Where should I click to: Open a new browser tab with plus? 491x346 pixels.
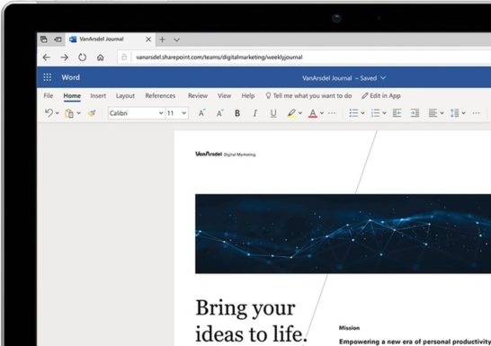[162, 40]
